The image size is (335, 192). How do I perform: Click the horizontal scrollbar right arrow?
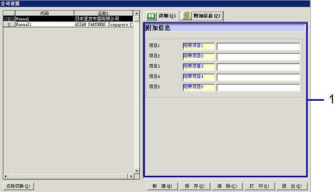pyautogui.click(x=131, y=176)
